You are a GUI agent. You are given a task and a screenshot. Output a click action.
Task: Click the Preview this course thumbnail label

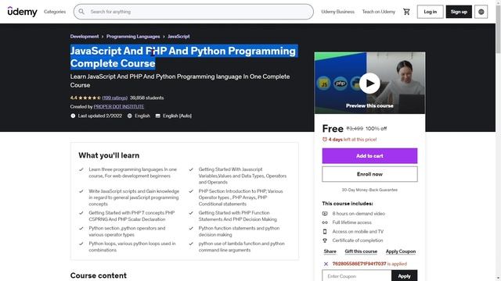point(369,106)
